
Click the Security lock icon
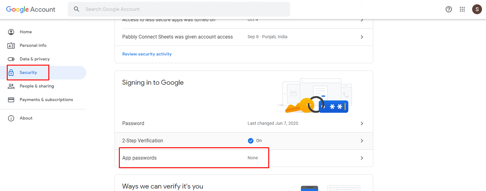click(11, 72)
